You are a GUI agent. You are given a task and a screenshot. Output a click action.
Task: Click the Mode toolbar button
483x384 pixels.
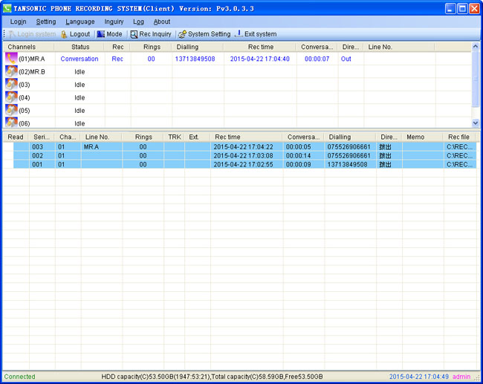click(x=109, y=34)
